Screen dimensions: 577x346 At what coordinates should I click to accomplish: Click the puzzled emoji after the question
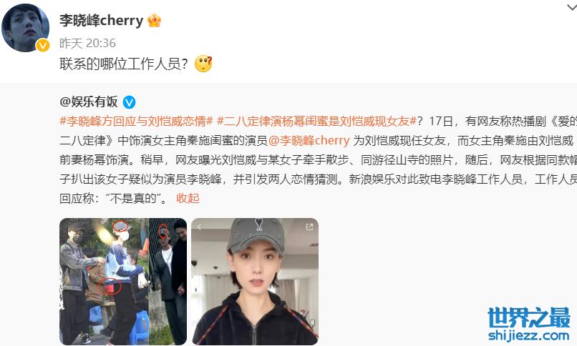click(203, 64)
